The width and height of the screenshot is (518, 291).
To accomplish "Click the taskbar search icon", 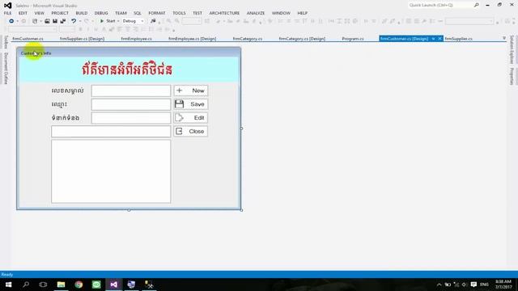I will point(26,285).
